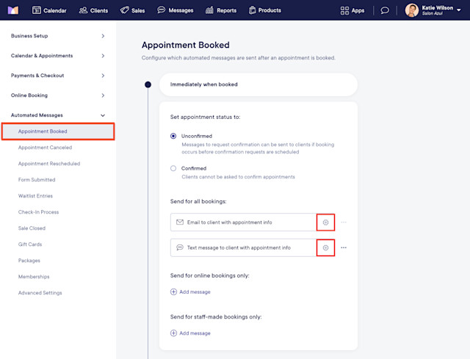This screenshot has height=359, width=470.
Task: Open the Reports menu
Action: point(221,10)
